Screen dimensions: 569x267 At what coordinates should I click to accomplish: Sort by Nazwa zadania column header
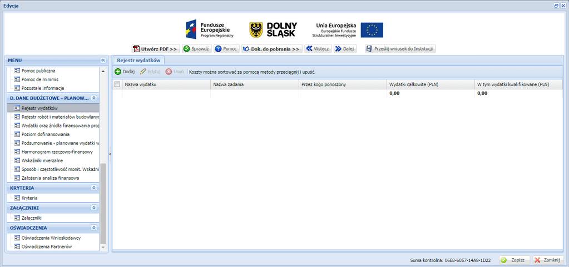point(255,84)
